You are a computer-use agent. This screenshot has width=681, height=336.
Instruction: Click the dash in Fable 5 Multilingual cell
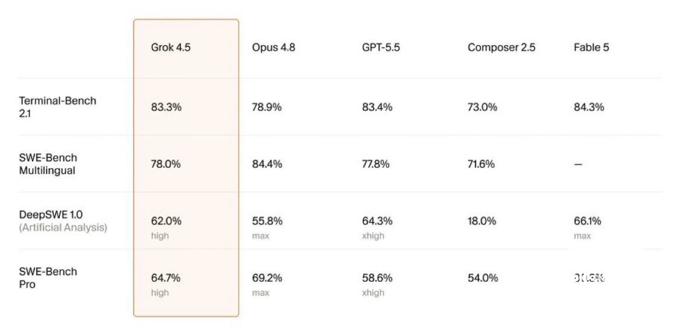(578, 164)
